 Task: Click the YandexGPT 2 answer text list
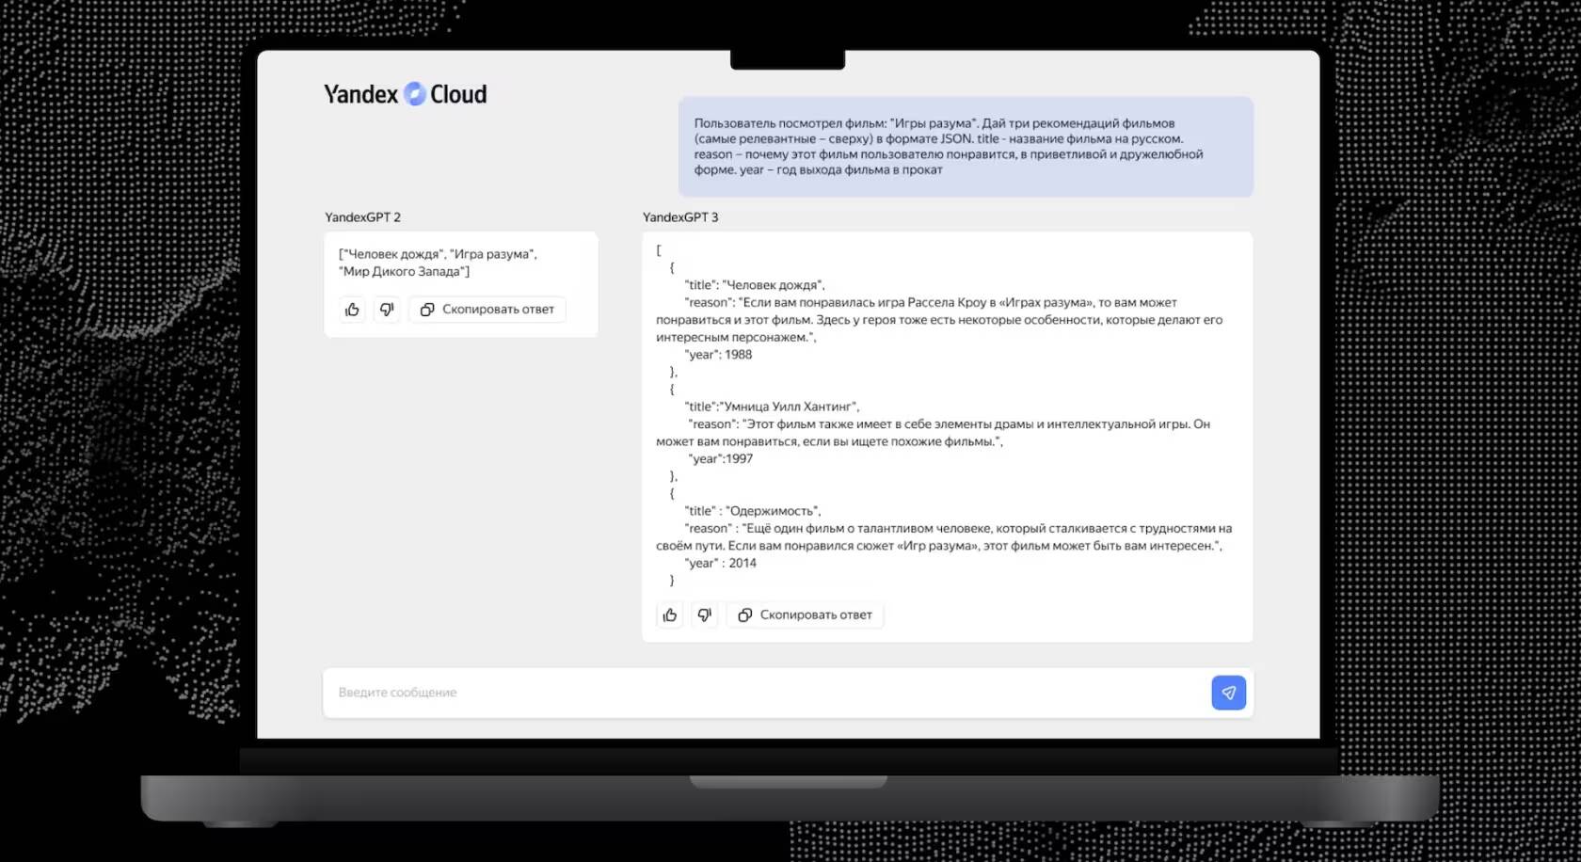click(438, 263)
